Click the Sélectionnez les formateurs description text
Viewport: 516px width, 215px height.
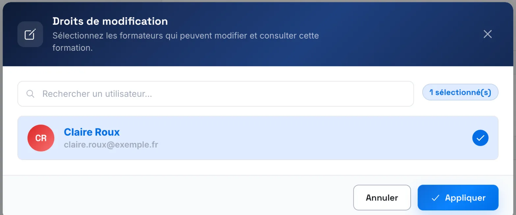point(186,42)
